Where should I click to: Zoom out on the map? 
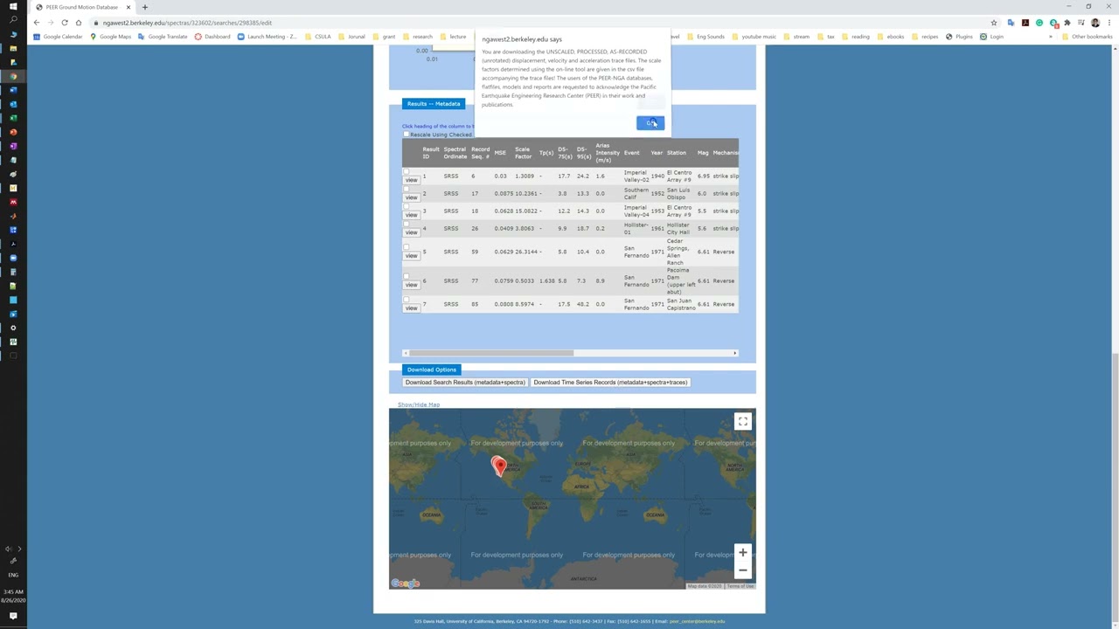coord(743,570)
